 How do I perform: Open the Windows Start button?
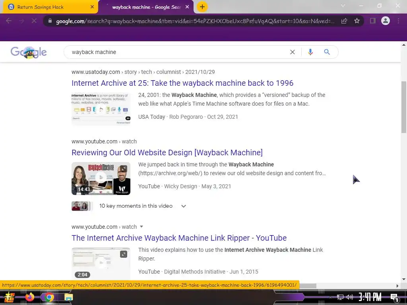10,297
